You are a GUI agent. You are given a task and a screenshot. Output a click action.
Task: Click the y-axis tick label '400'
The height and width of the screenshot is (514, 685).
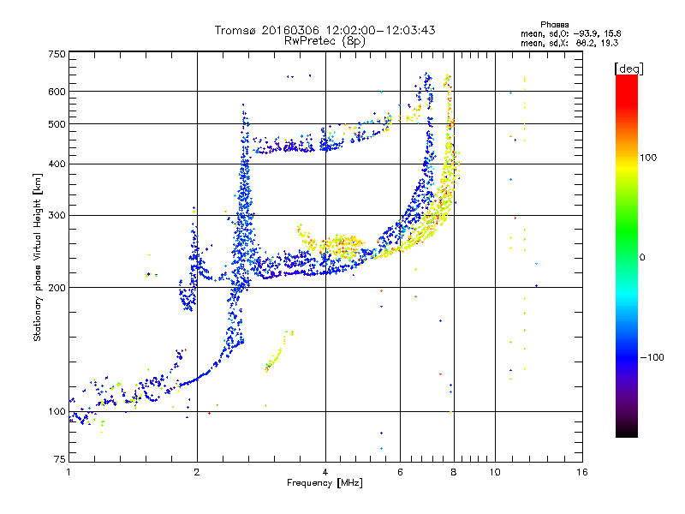point(57,164)
